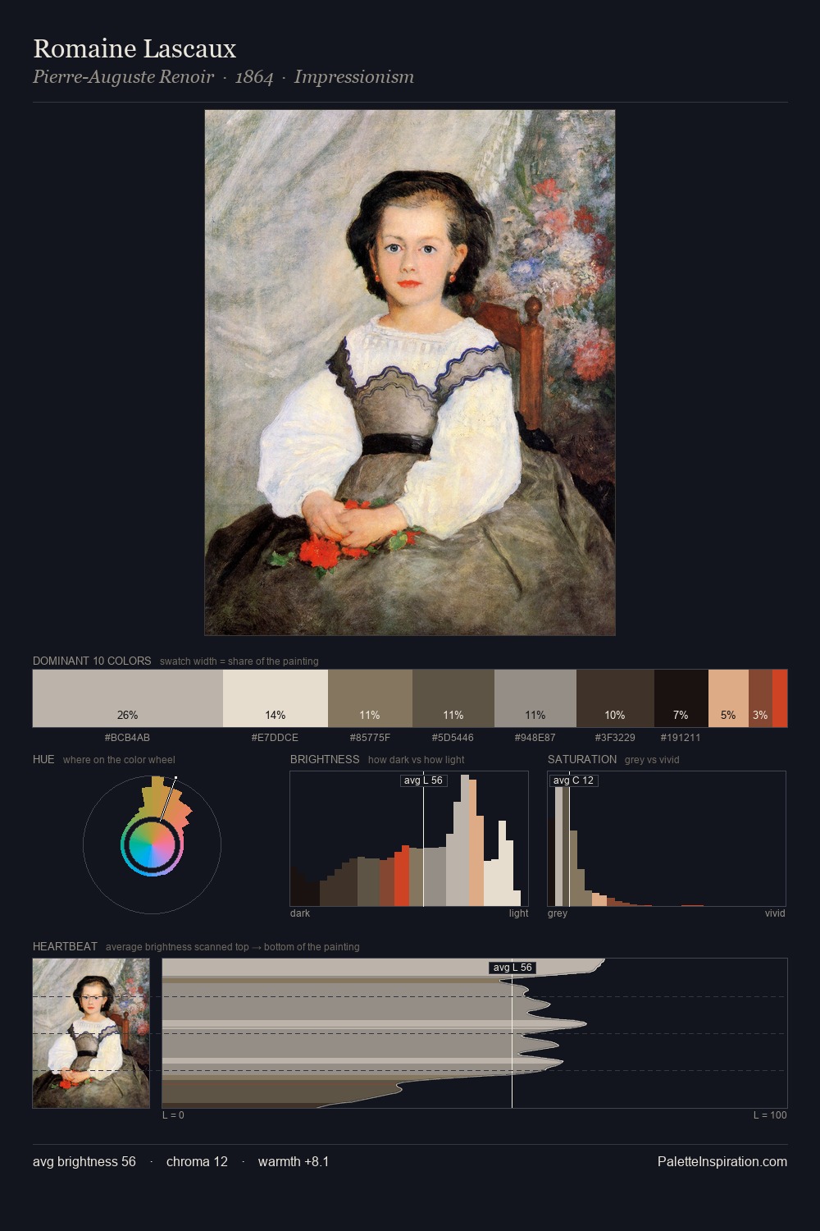Click the '#5D5446' hex code label
820x1231 pixels.
click(x=453, y=738)
